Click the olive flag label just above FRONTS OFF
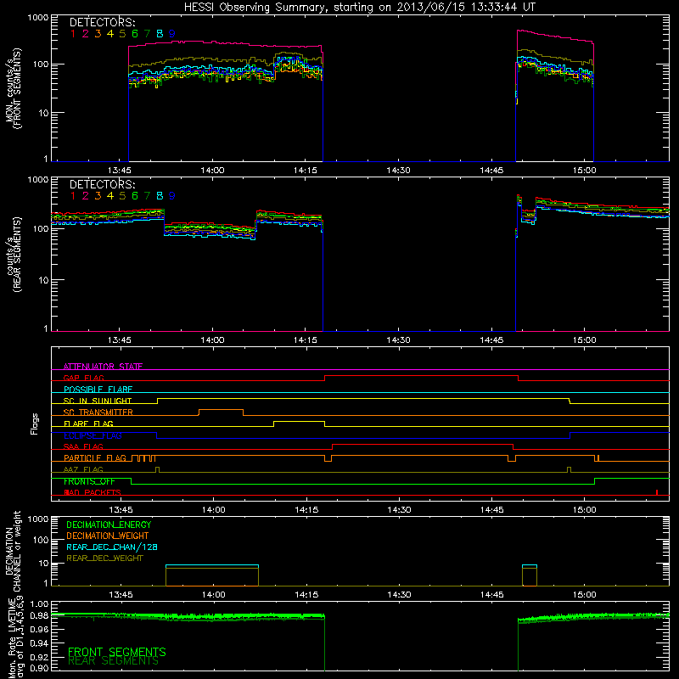Screen dimensions: 679x679 point(83,469)
